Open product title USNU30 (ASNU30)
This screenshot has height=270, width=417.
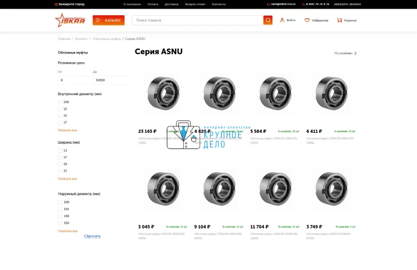pyautogui.click(x=330, y=140)
